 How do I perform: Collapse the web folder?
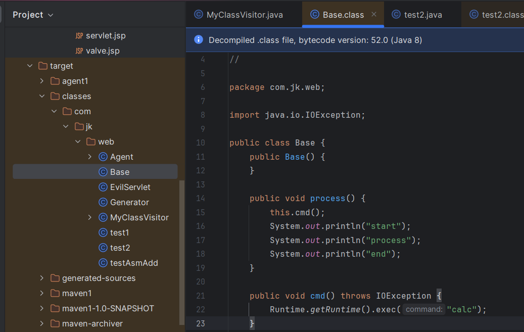(78, 141)
